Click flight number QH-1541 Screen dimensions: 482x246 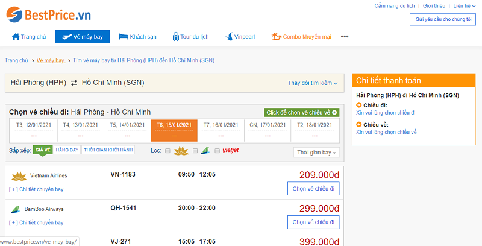tap(124, 208)
